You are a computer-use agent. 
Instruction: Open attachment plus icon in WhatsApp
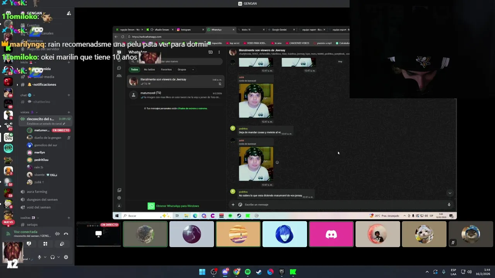coord(233,205)
